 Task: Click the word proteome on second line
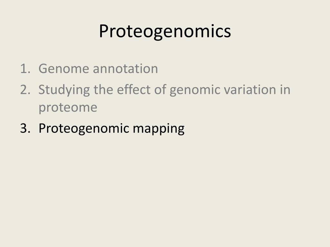pyautogui.click(x=68, y=108)
